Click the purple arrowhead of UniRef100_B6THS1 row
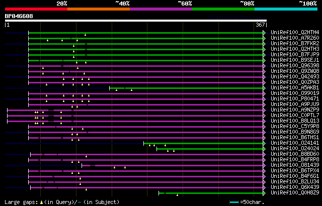 [264, 138]
